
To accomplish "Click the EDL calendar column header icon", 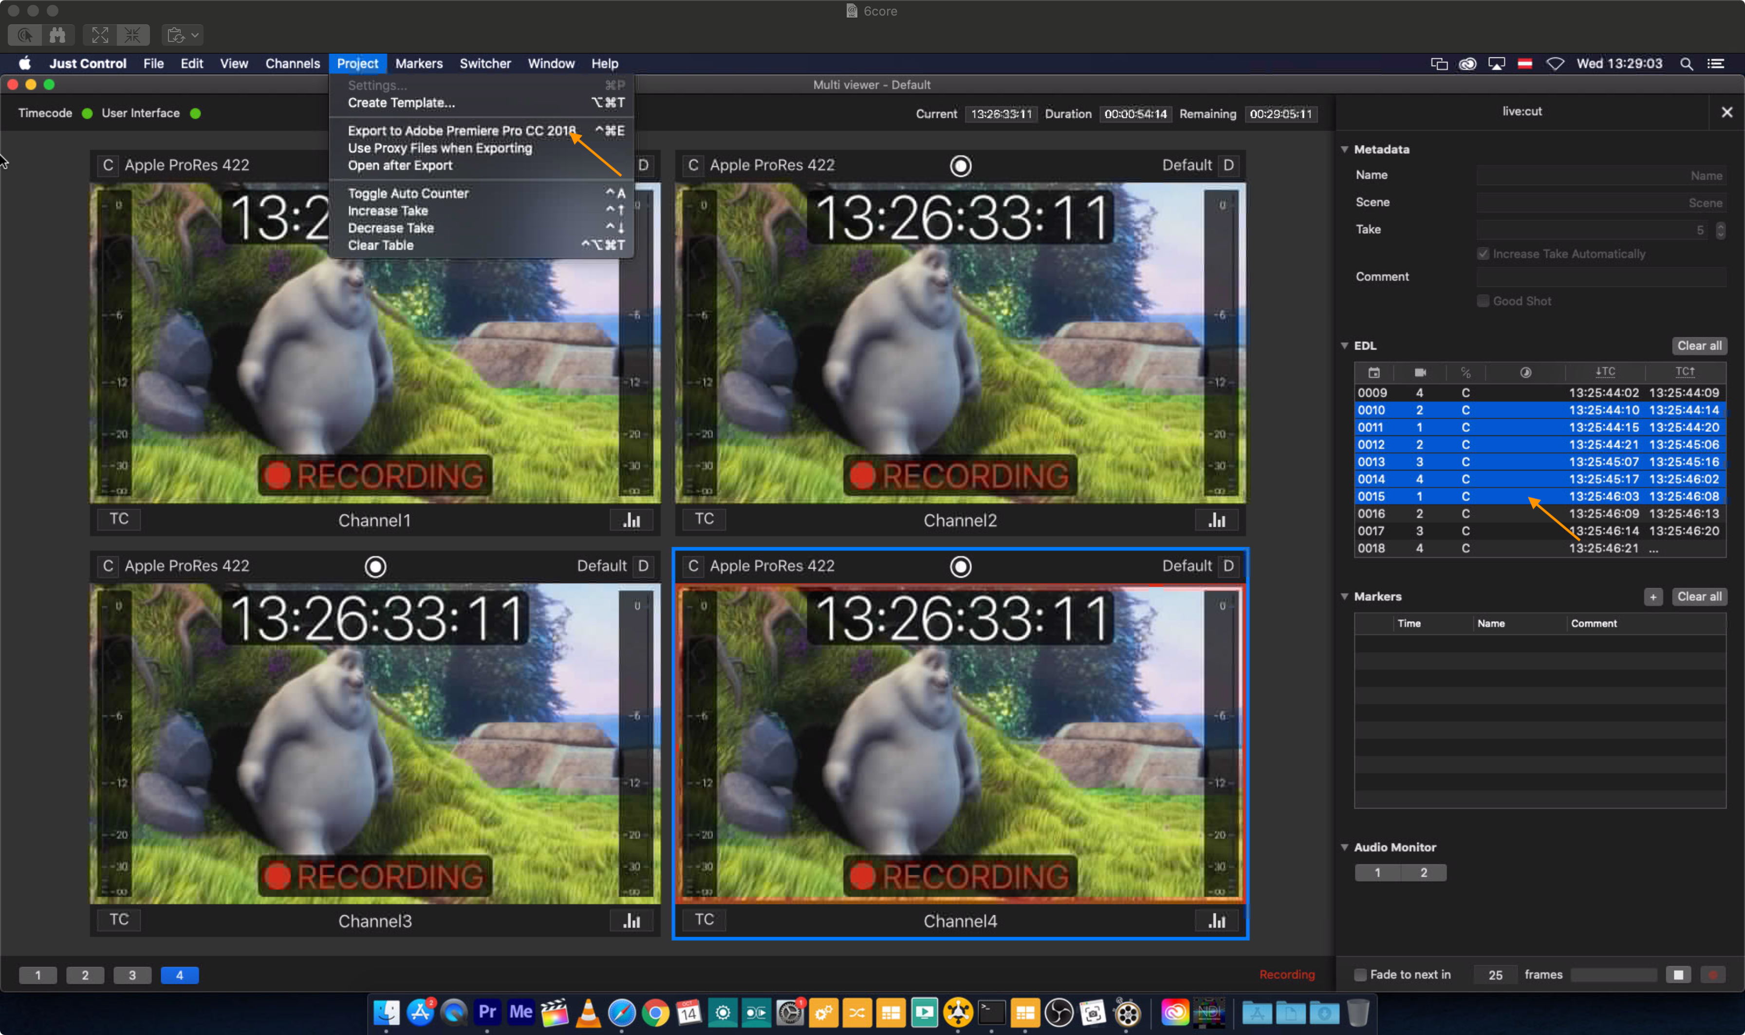I will point(1374,372).
